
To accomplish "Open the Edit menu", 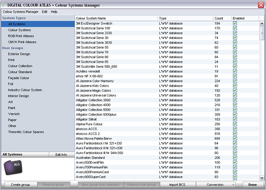I will point(44,12).
